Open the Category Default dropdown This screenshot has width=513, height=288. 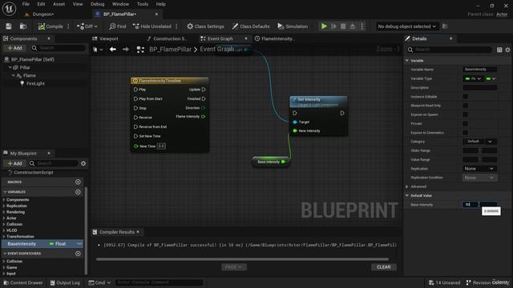pos(479,142)
